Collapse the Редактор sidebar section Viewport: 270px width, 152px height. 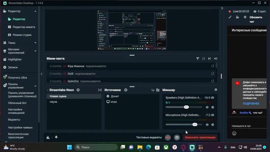coord(35,11)
